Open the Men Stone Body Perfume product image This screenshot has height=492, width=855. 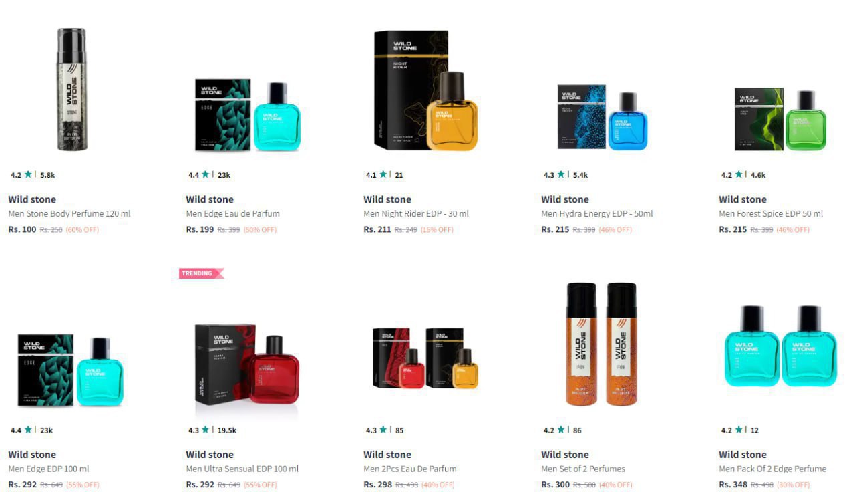pos(71,90)
